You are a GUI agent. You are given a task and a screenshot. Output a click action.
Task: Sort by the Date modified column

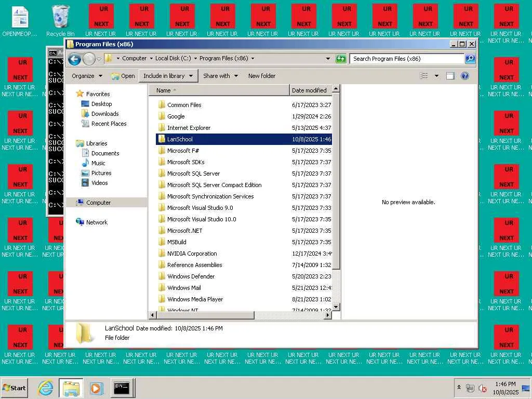(x=311, y=90)
